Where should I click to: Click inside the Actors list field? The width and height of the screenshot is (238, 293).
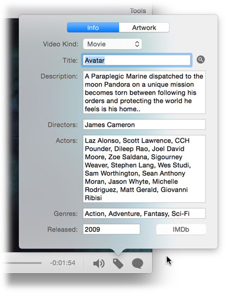[144, 169]
